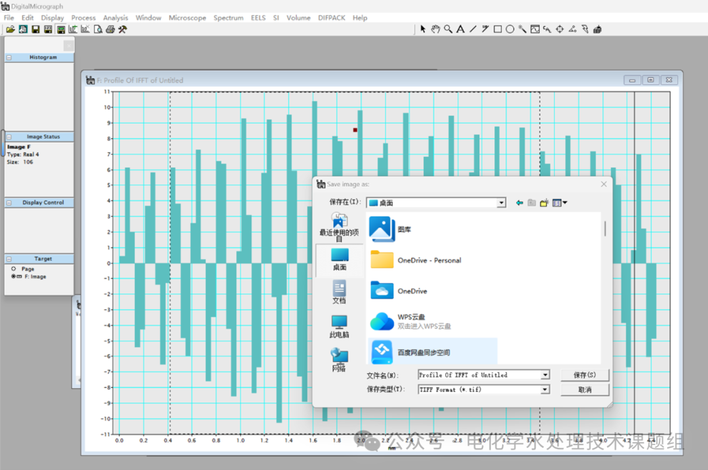Open recently used items shortcut
Viewport: 708px width, 470px height.
339,227
